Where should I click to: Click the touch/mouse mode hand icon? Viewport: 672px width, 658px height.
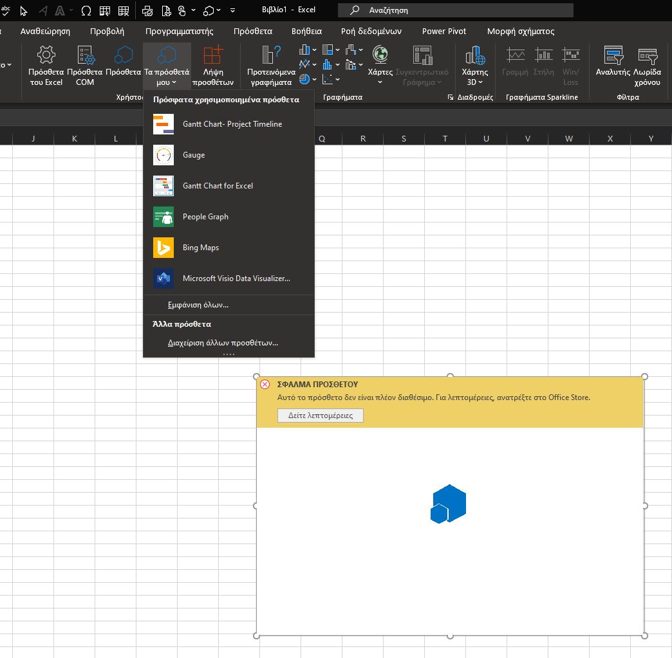point(182,11)
